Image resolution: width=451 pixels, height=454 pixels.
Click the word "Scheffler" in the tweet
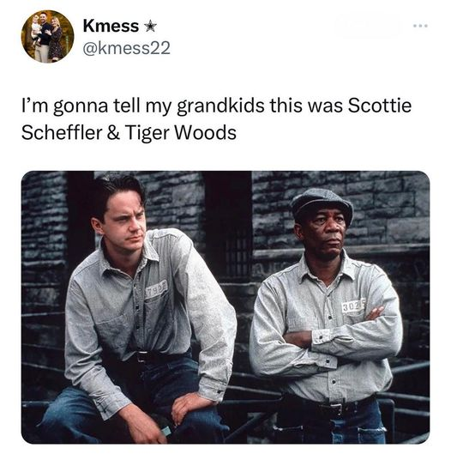point(62,133)
